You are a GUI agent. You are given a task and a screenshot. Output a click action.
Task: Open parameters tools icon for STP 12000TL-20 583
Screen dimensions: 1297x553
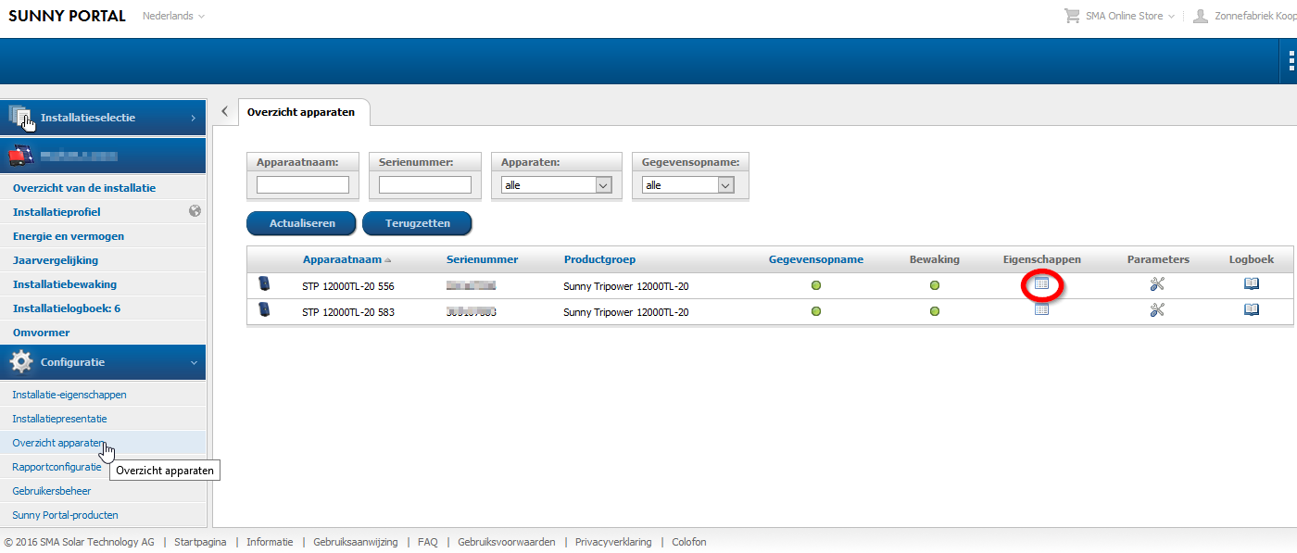coord(1157,310)
